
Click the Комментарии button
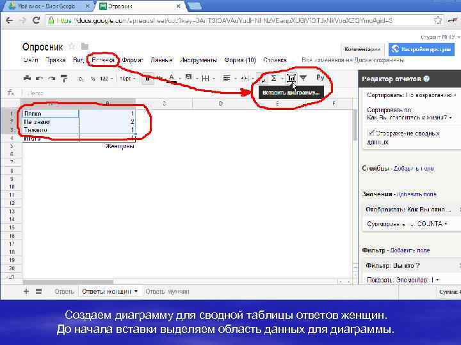tap(362, 49)
